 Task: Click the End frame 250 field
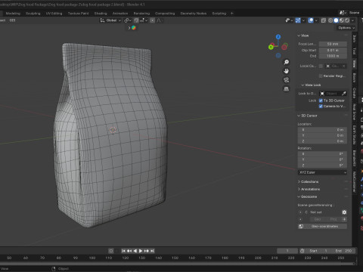(x=343, y=251)
